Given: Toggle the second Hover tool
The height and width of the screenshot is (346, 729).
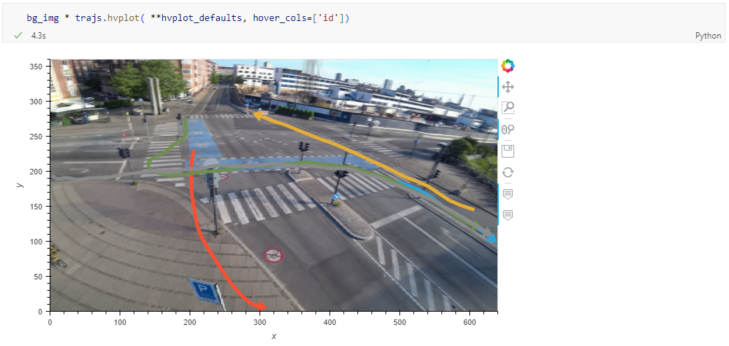Looking at the screenshot, I should 508,214.
